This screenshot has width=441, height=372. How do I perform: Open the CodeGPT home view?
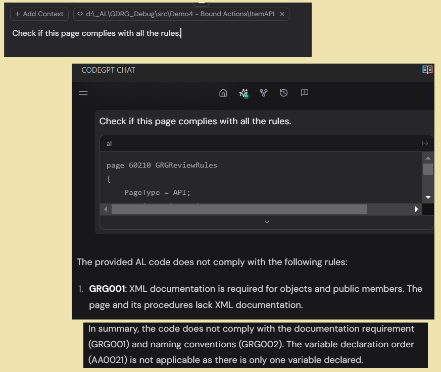[x=223, y=93]
